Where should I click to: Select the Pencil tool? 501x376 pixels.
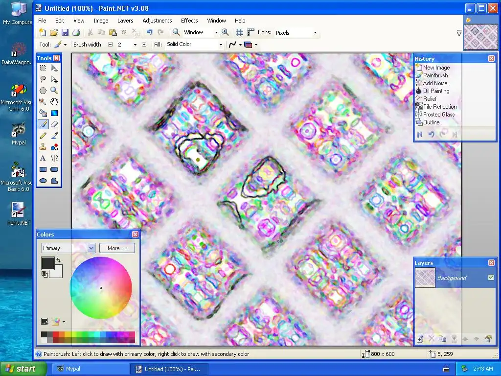(43, 136)
